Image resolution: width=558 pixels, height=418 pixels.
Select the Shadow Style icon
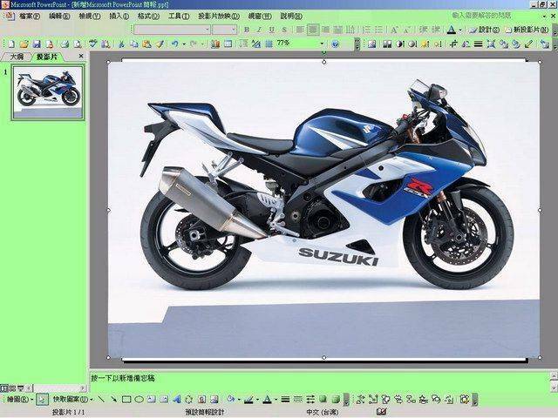[323, 400]
